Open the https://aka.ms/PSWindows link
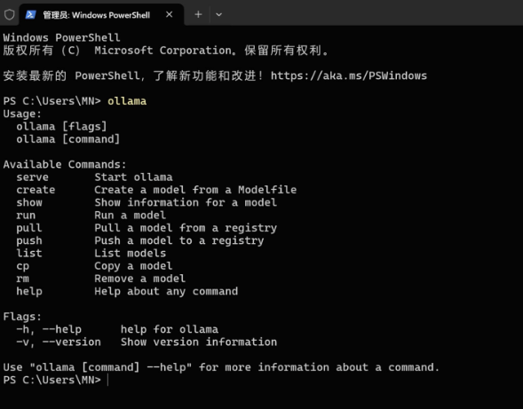Image resolution: width=523 pixels, height=409 pixels. (349, 75)
